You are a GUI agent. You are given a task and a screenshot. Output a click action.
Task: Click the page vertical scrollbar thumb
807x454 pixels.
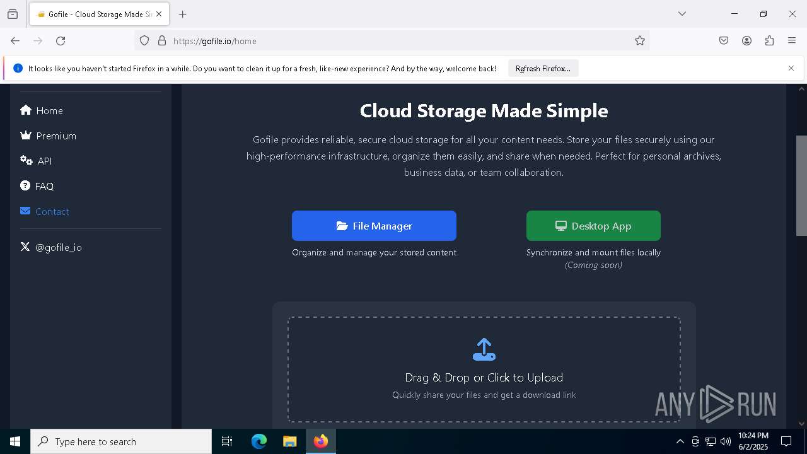[x=802, y=185]
